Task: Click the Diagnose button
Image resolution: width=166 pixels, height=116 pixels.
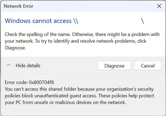Action: point(114,66)
